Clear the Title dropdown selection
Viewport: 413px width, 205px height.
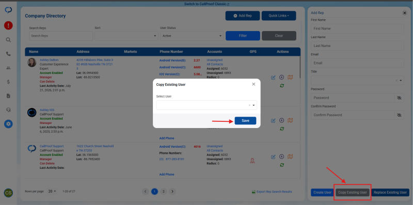click(x=396, y=81)
